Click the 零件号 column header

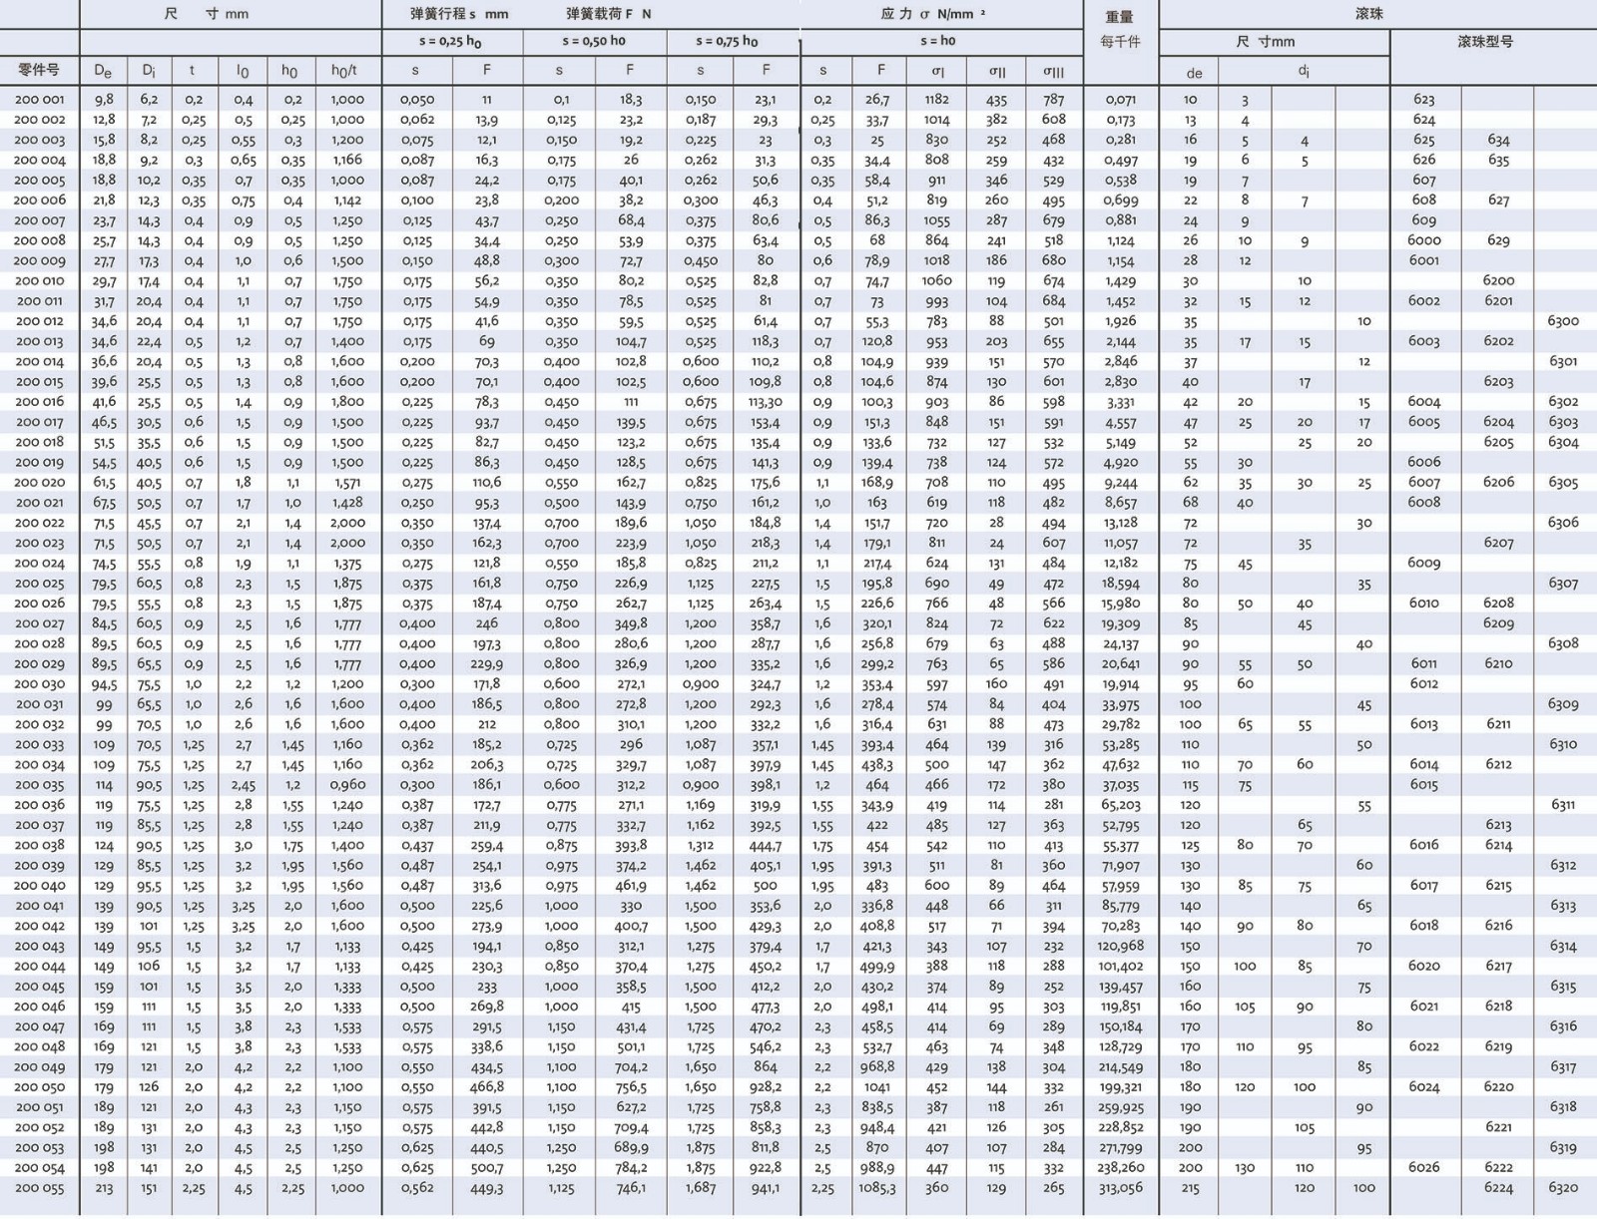pyautogui.click(x=39, y=70)
